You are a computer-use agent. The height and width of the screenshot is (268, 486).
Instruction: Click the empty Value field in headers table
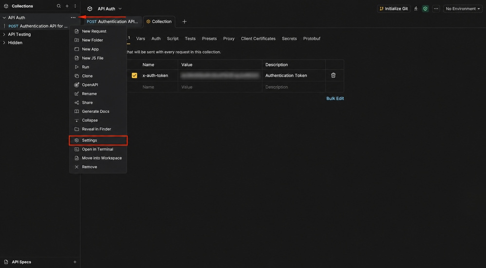click(x=220, y=87)
